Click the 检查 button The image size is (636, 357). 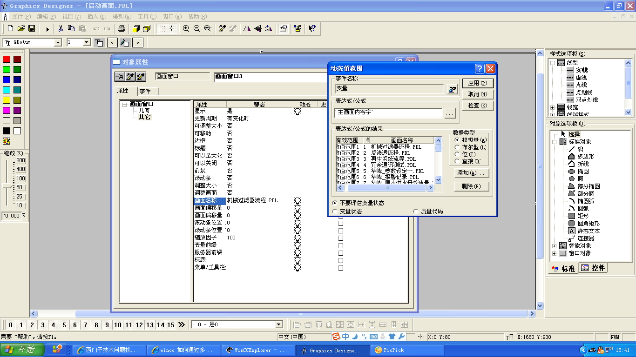pos(478,106)
